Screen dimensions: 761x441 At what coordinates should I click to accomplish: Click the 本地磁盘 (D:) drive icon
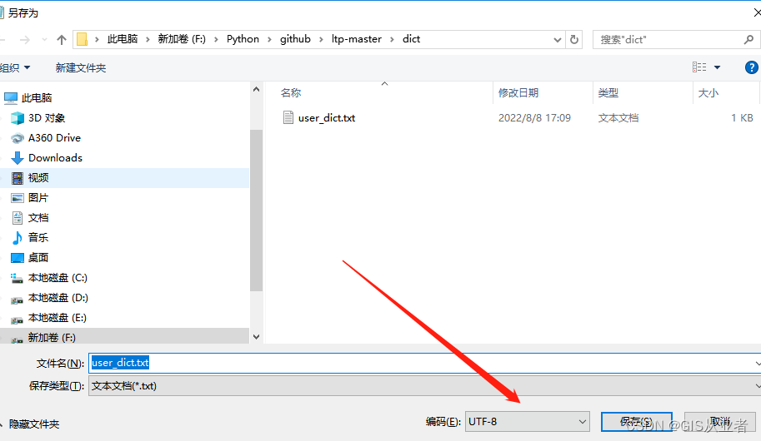point(17,300)
